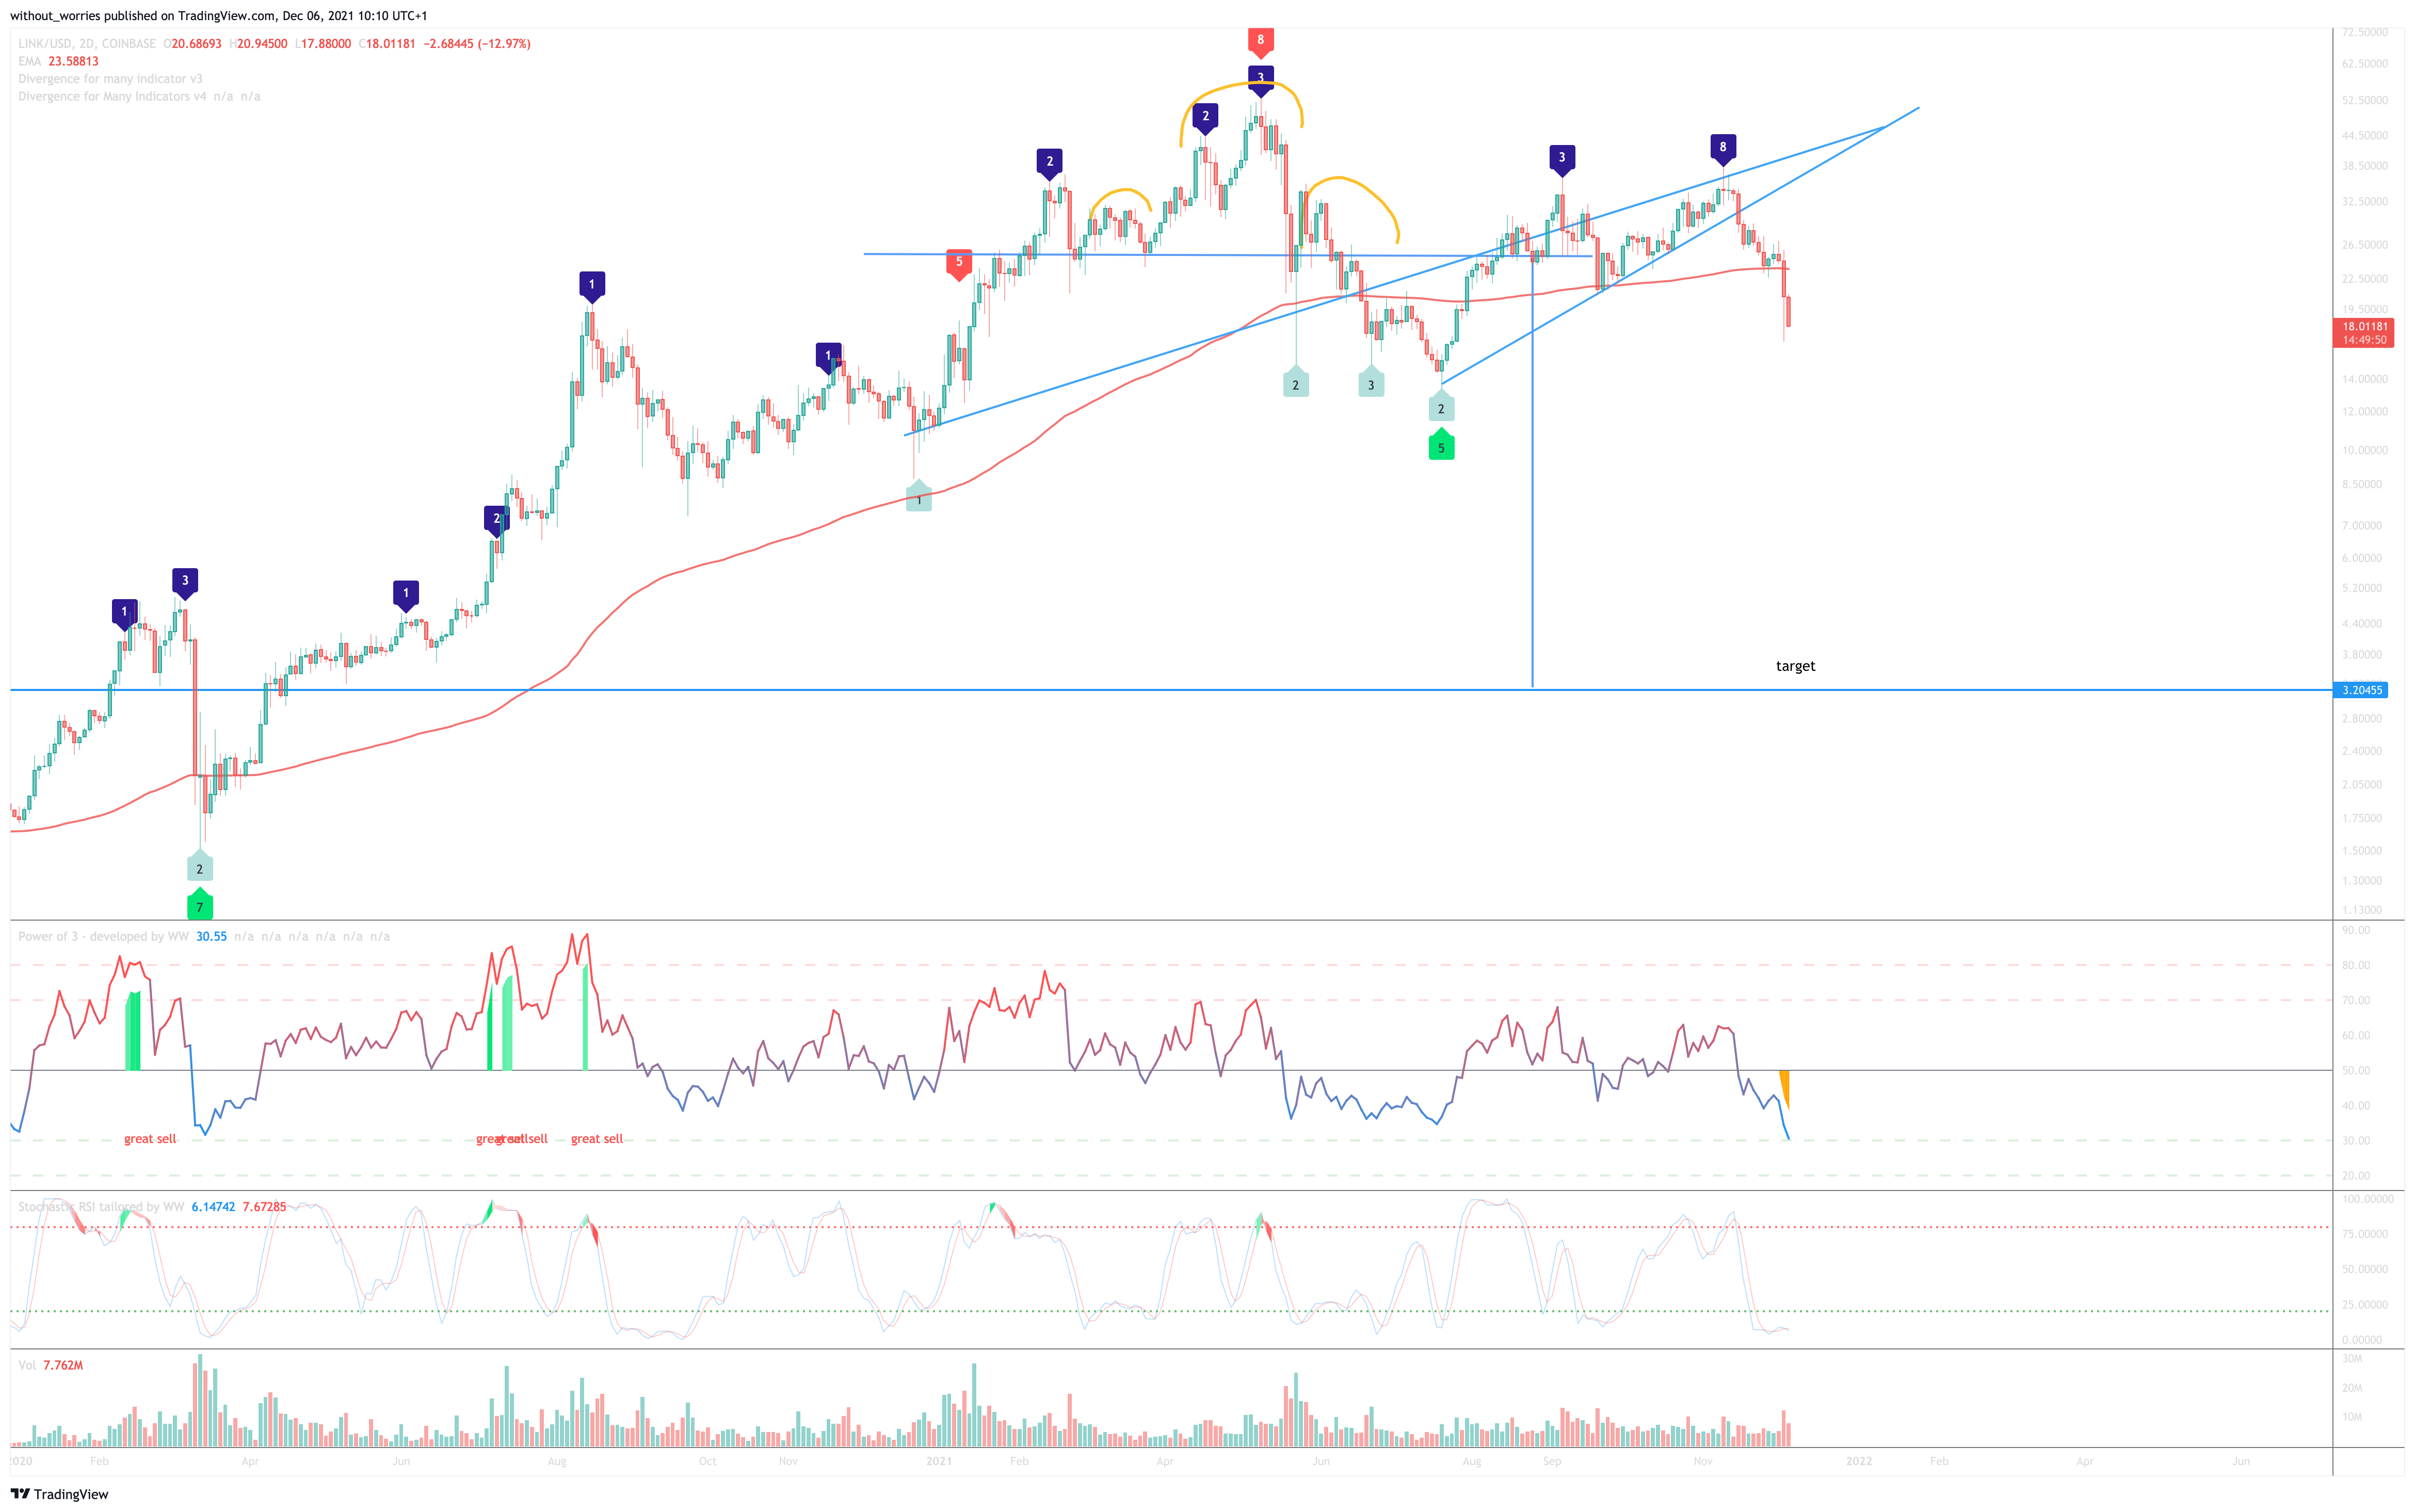Click the '2021' label on time axis
This screenshot has width=2415, height=1512.
point(938,1461)
